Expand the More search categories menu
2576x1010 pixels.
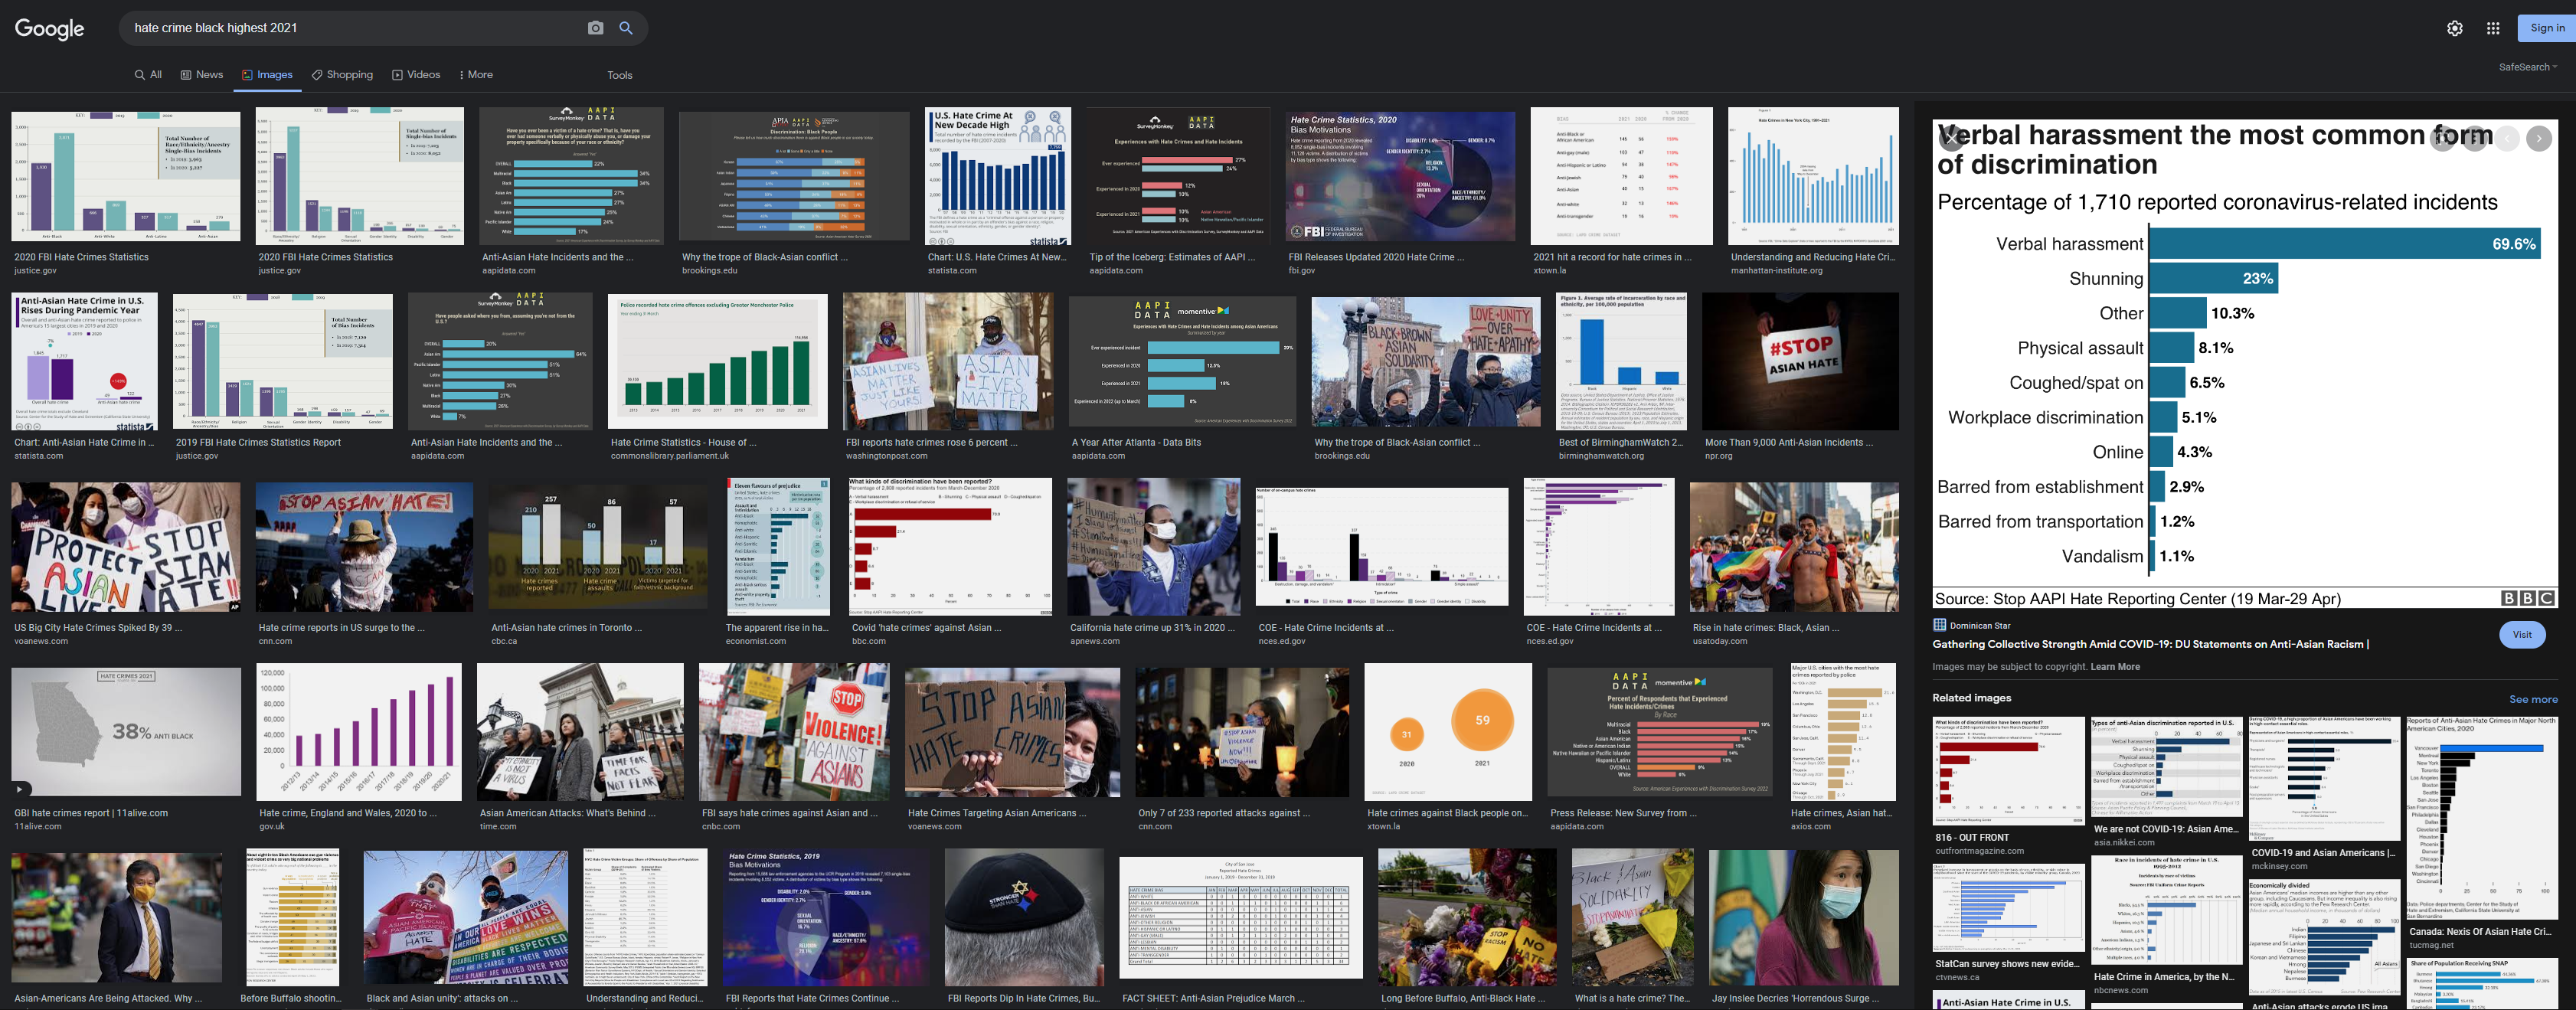[x=476, y=75]
